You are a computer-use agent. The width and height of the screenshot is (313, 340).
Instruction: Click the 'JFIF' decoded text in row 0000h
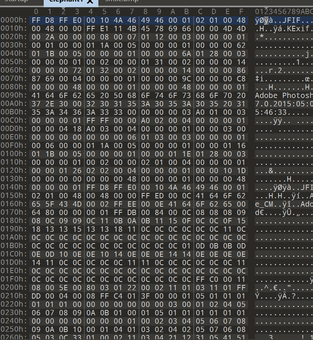[x=291, y=21]
